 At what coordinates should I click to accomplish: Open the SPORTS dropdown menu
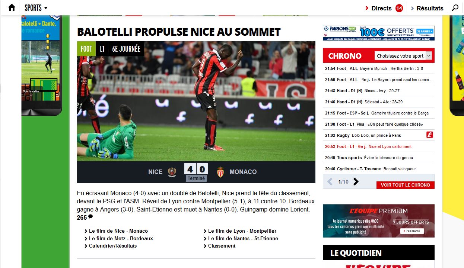click(x=36, y=8)
